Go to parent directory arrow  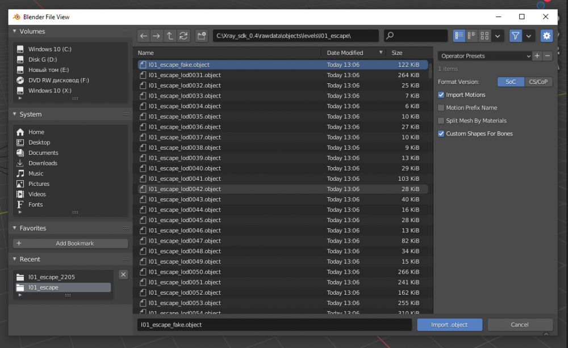(x=170, y=36)
